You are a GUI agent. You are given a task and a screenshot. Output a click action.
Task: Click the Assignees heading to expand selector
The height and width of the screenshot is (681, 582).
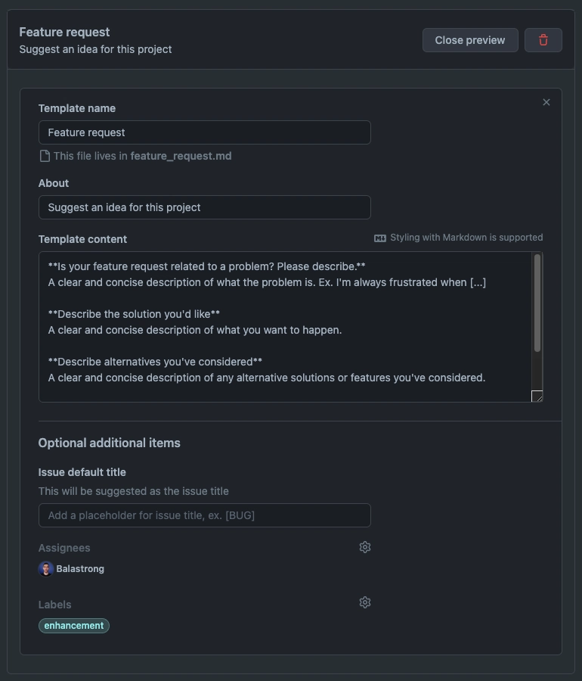point(64,548)
